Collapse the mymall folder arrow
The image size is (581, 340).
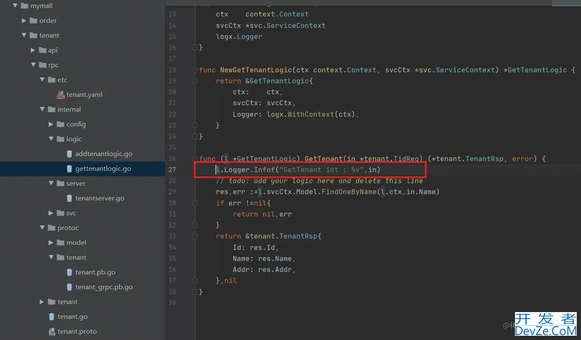(15, 6)
